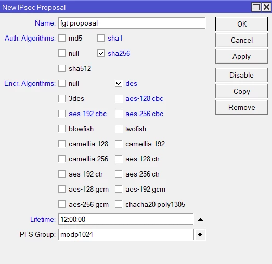272x264 pixels.
Task: Tick the twofish checkbox
Action: pyautogui.click(x=119, y=129)
